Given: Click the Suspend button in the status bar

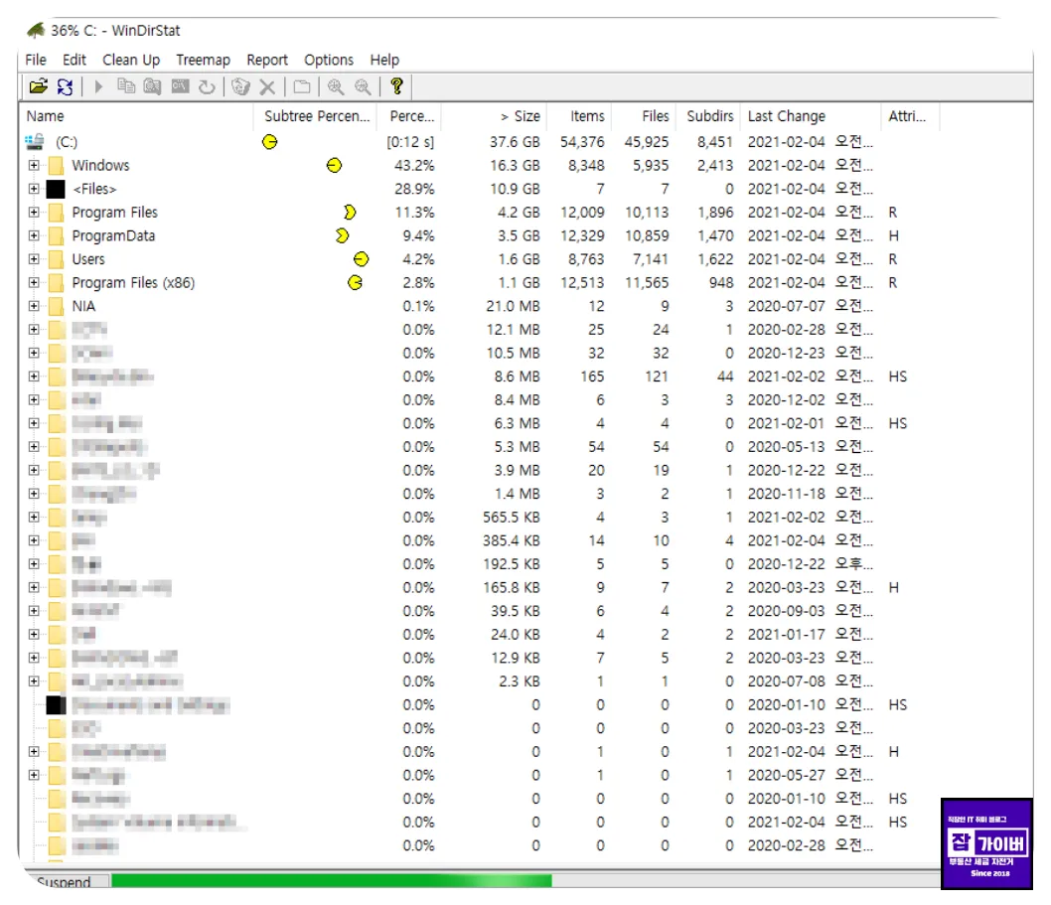Looking at the screenshot, I should [65, 881].
